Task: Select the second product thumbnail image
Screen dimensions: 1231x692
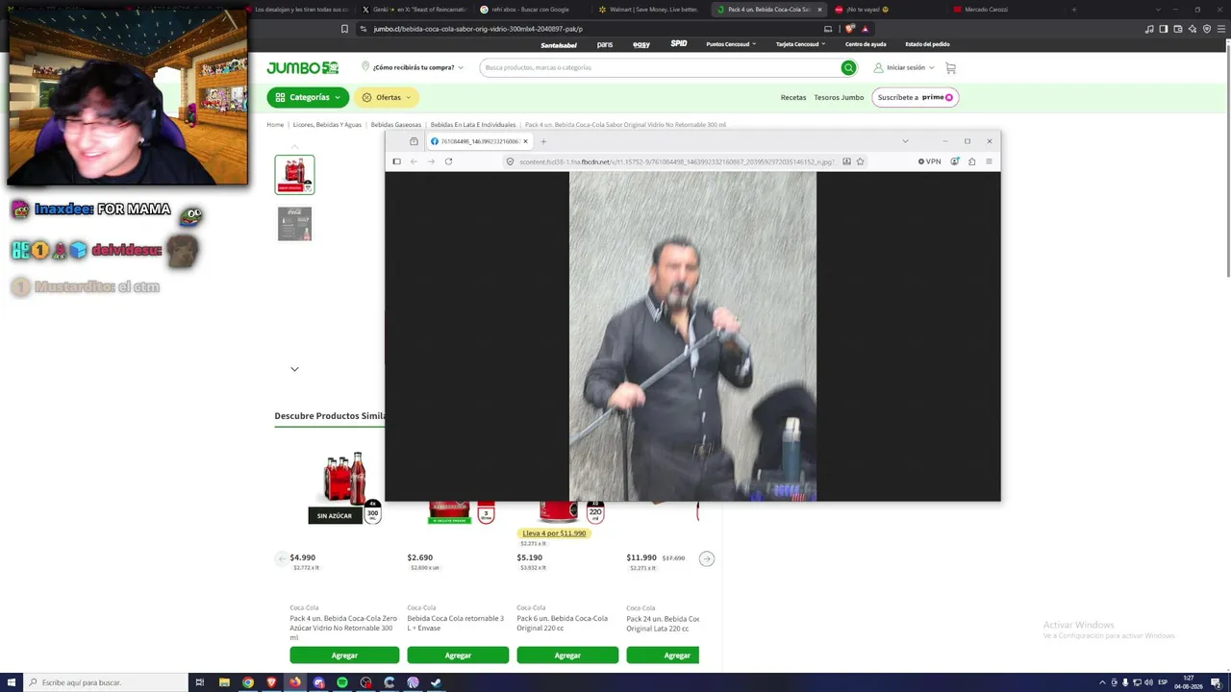Action: (294, 224)
